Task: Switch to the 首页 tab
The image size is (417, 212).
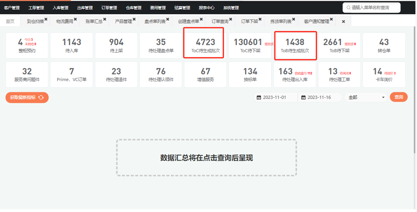Action: 10,21
